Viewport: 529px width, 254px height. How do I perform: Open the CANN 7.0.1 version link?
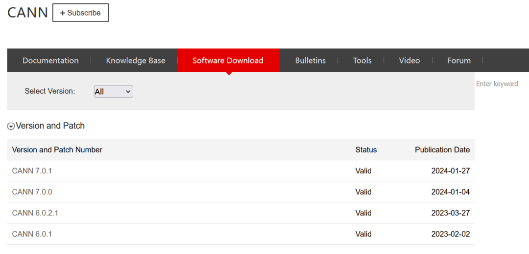point(32,171)
